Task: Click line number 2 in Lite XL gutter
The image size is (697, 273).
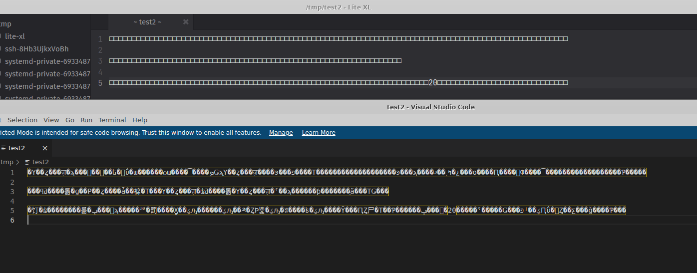Action: [x=100, y=50]
